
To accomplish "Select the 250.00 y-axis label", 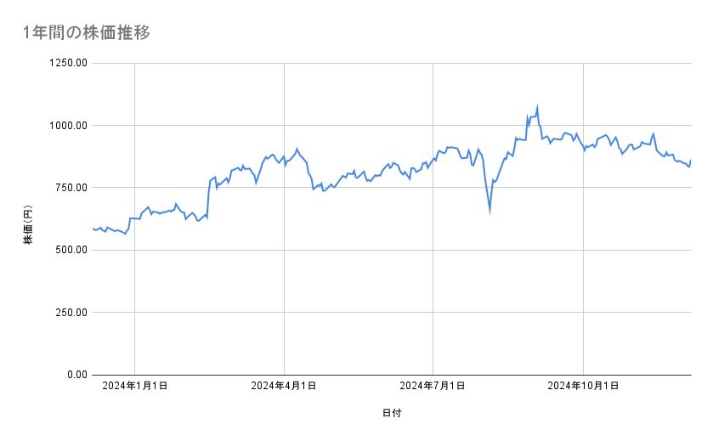I will pos(71,312).
